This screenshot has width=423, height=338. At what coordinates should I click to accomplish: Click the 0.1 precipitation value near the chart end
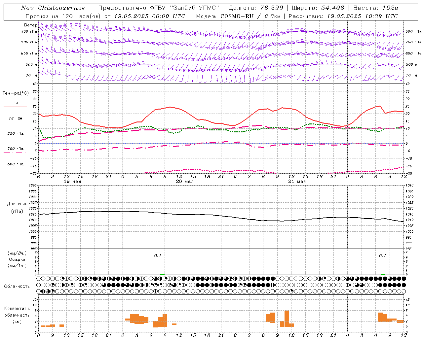[382, 255]
